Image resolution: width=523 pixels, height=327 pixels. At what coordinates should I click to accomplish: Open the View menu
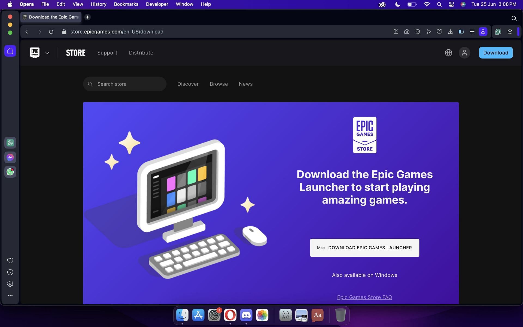[78, 4]
